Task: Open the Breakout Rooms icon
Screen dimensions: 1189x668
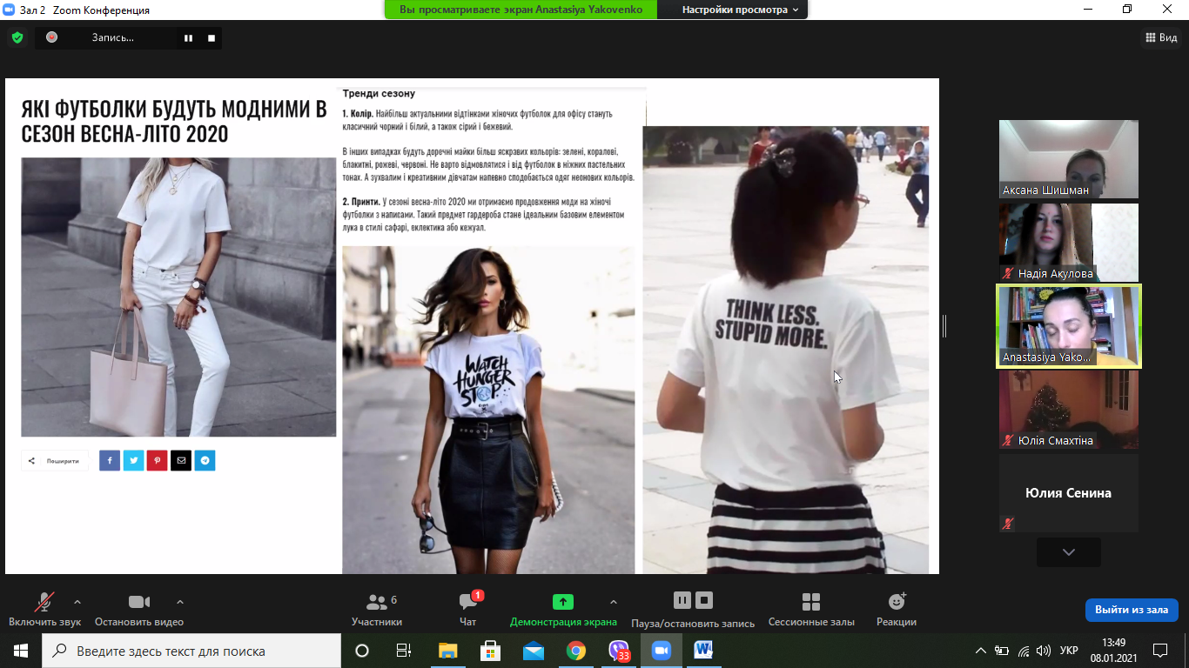Action: coord(810,603)
